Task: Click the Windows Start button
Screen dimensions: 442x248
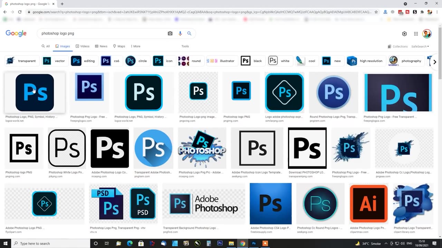Action: pos(6,244)
